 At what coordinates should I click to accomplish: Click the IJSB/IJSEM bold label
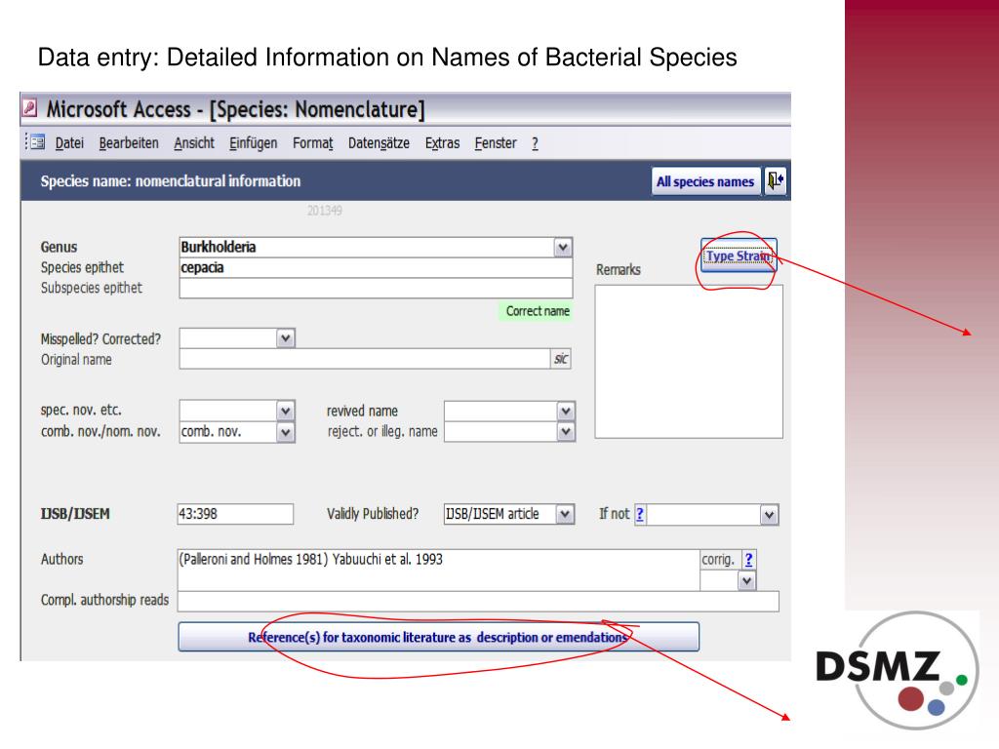(75, 513)
